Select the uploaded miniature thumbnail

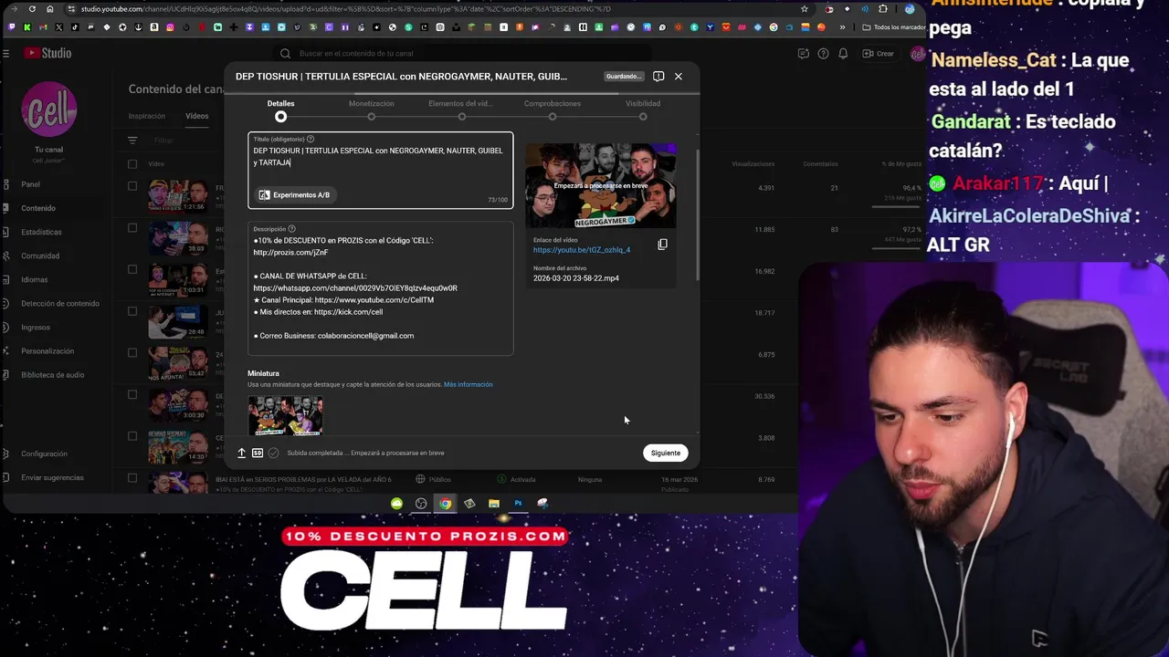pos(285,415)
